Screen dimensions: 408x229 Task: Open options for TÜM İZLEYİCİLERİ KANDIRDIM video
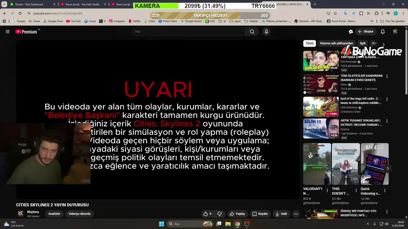pos(387,76)
